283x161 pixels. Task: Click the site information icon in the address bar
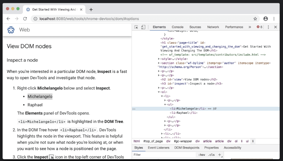pos(36,19)
